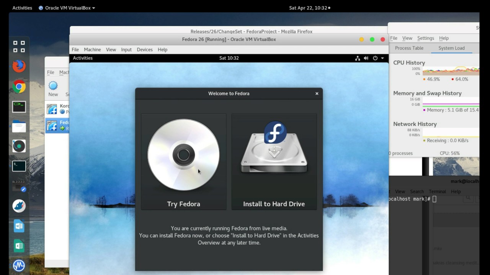Open the Oracle VM VirtualBox app menu dropdown
This screenshot has width=490, height=275.
coord(67,8)
